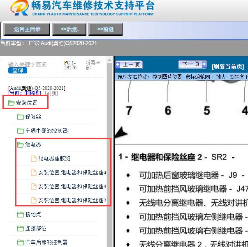248x247 pixels.
Task: Click PC.1-29576 text
Action: tap(70, 65)
